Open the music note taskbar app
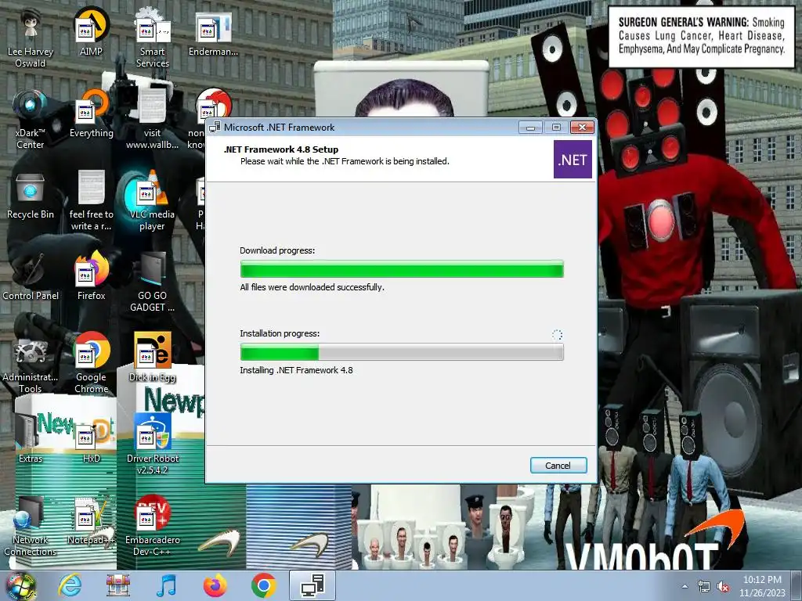The height and width of the screenshot is (601, 802). click(x=166, y=585)
